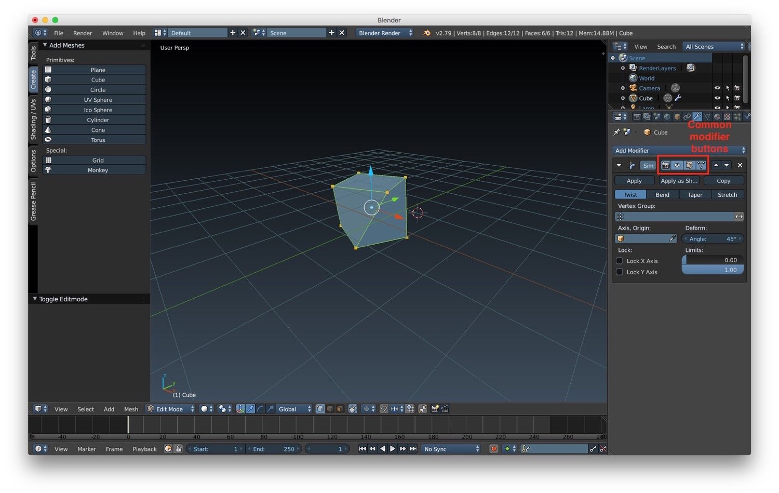Toggle modifier viewport eye button

tap(677, 165)
